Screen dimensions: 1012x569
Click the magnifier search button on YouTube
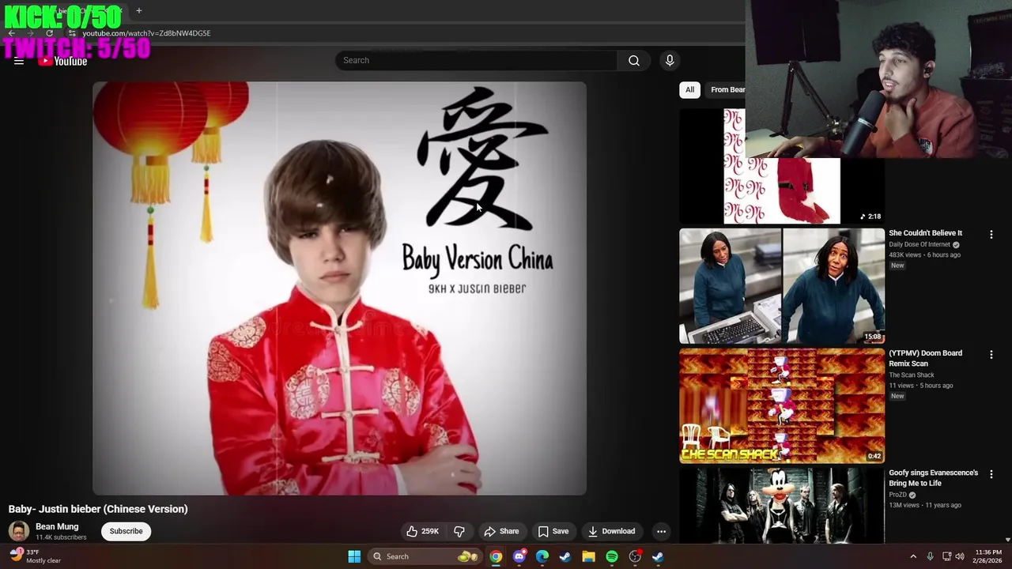pos(633,61)
